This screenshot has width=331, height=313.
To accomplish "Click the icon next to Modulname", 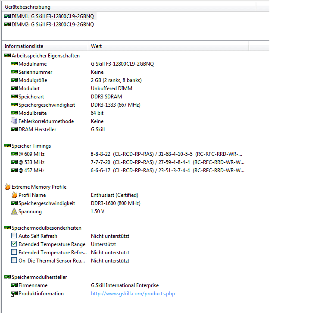I will tap(14, 63).
